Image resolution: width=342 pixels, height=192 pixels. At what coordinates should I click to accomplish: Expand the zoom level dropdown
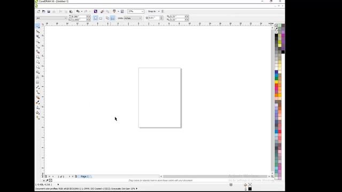(143, 11)
